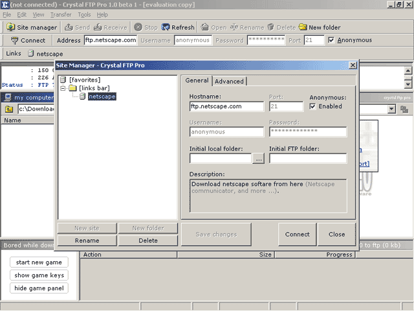Click the Send toolbar icon
The image size is (414, 311).
coord(69,27)
